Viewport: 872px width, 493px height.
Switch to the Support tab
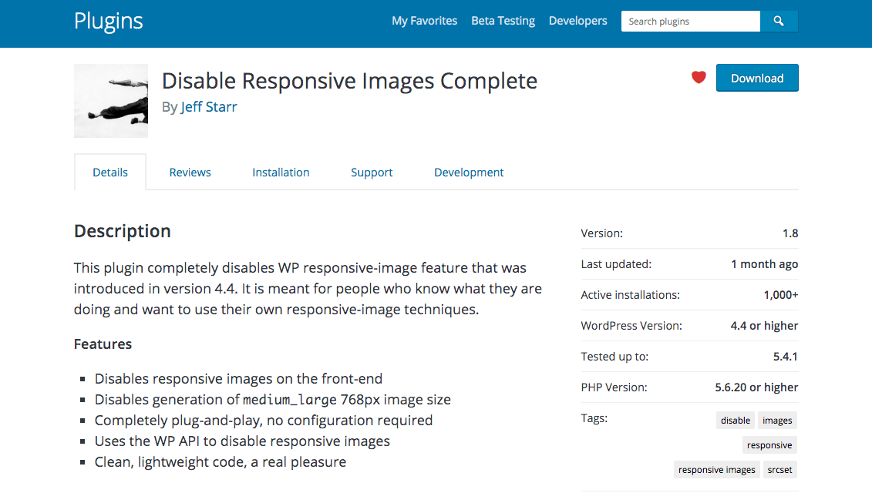click(x=372, y=172)
